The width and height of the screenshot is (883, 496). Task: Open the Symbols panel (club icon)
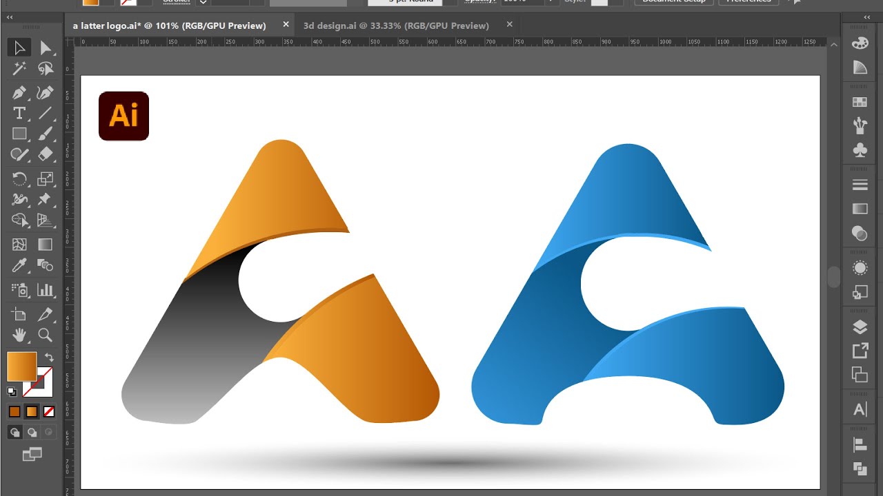[x=860, y=149]
